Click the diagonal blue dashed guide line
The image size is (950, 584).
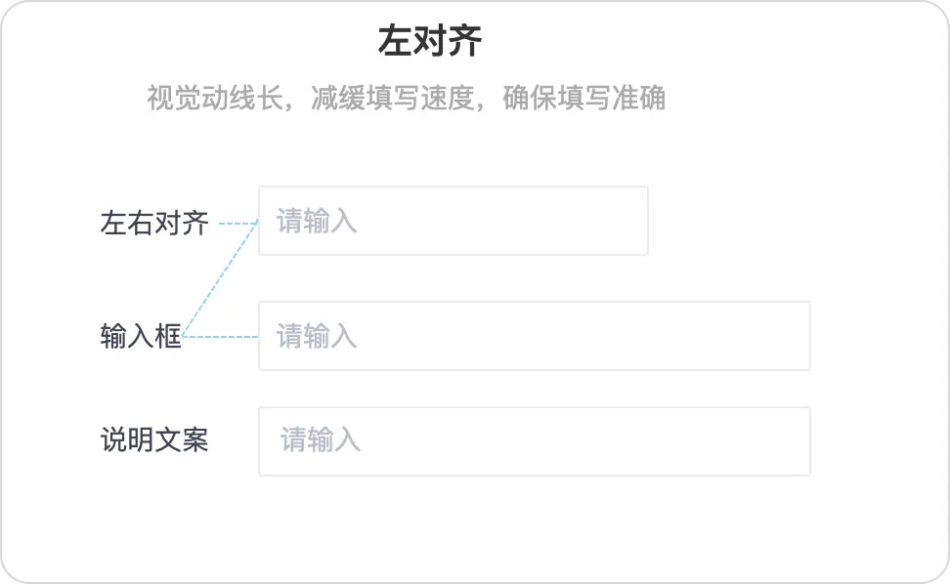pyautogui.click(x=221, y=279)
